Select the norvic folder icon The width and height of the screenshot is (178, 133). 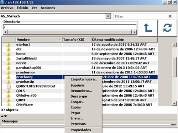point(9,63)
